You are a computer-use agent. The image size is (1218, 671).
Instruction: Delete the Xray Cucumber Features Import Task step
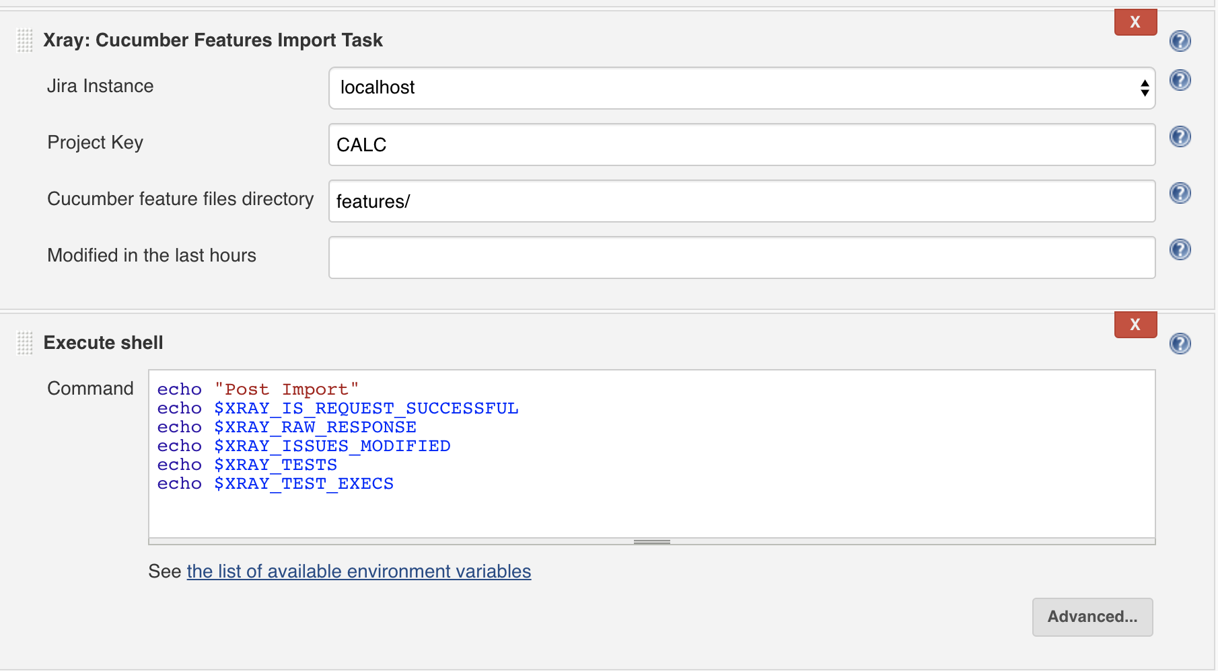pyautogui.click(x=1135, y=22)
